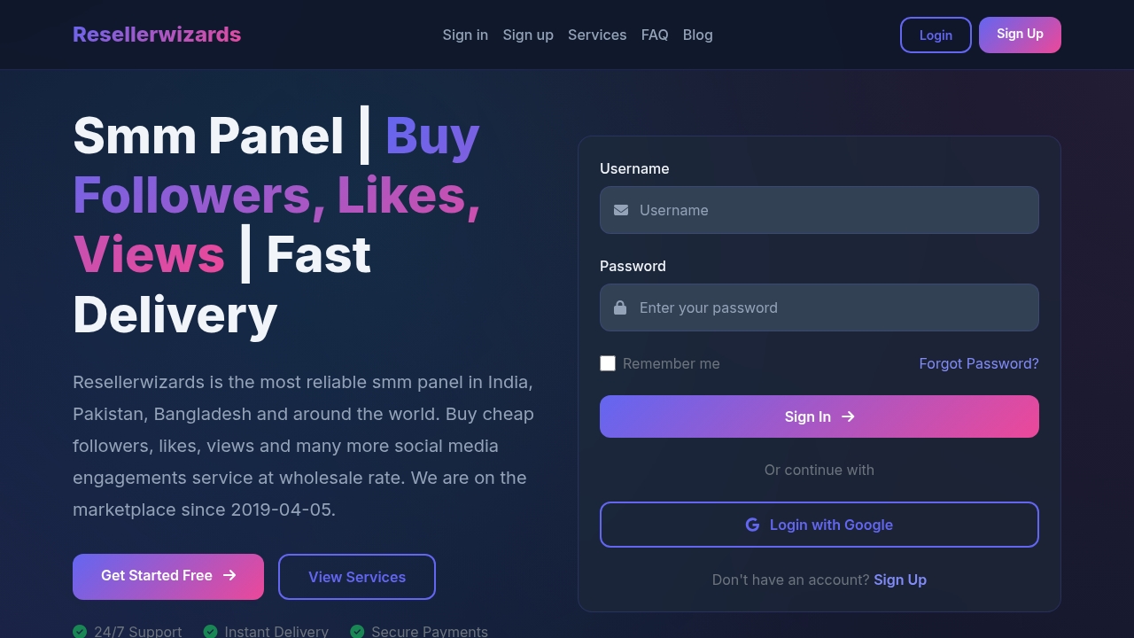Viewport: 1134px width, 638px height.
Task: Follow the Forgot Password? link
Action: [x=979, y=363]
